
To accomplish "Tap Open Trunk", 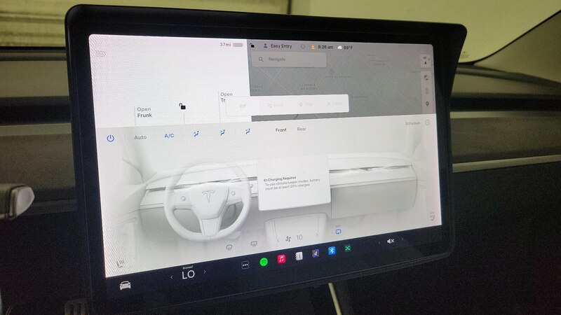I will (x=226, y=97).
